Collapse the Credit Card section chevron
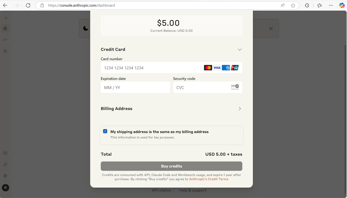Screen dimensions: 347x198 coord(240,50)
